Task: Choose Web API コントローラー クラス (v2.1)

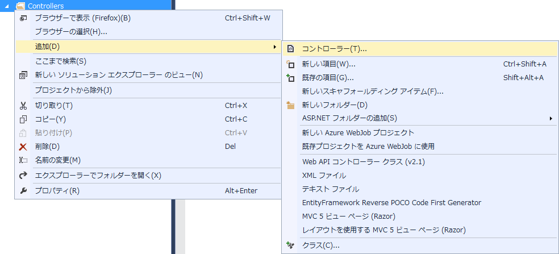Action: click(363, 162)
